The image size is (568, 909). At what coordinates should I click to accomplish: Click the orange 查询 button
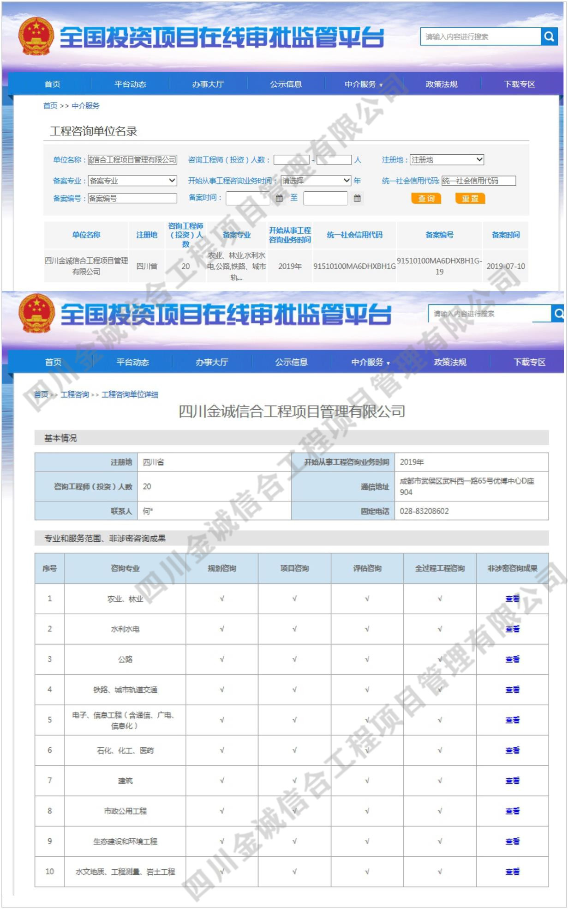(x=426, y=199)
